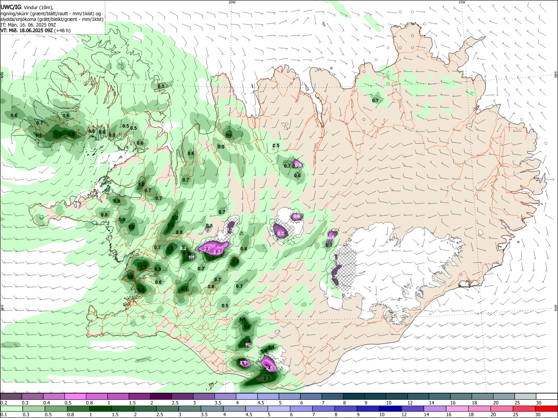The width and height of the screenshot is (558, 418).
Task: Select the medium green 0.8 rain swatch
Action: pos(78,408)
